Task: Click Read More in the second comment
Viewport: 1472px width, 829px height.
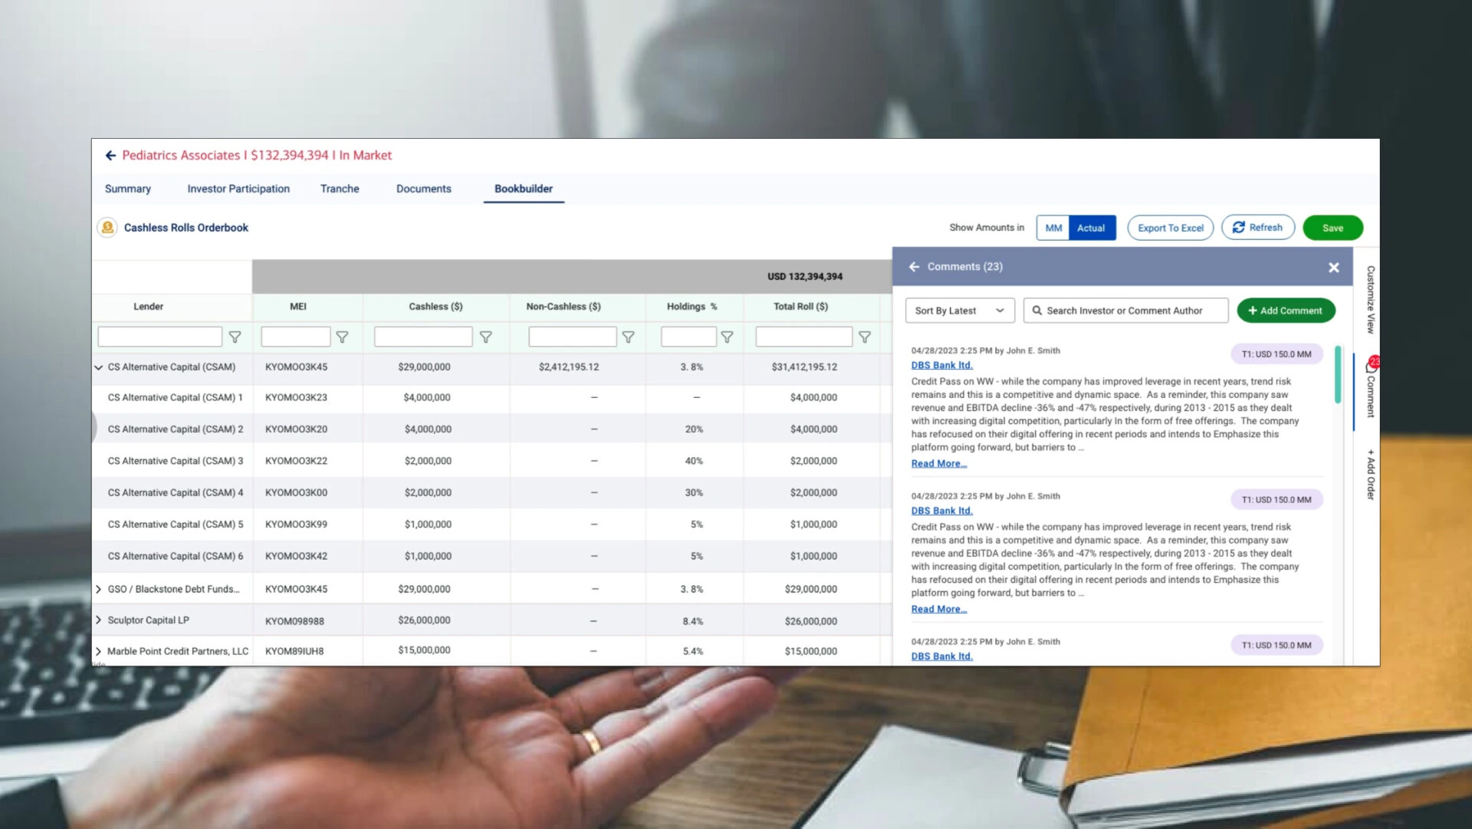Action: click(939, 610)
